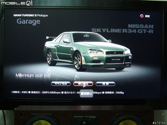This screenshot has width=167, height=125.
Task: Click the Millennium Jade (M) color name
Action: (x=33, y=76)
